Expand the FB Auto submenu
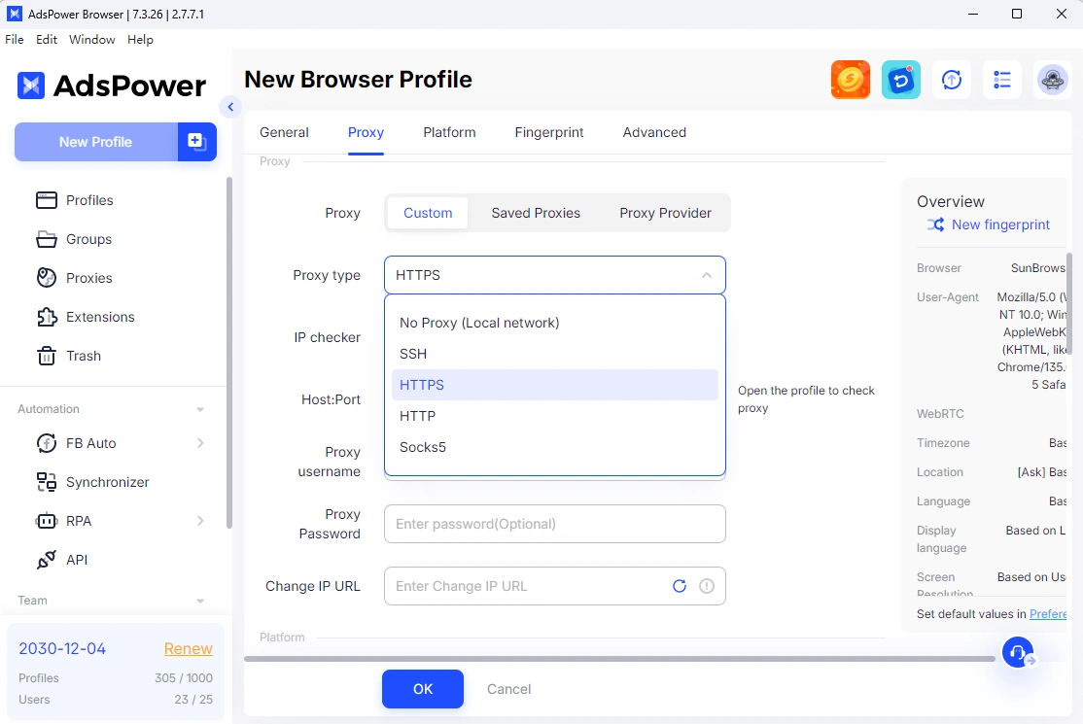The width and height of the screenshot is (1083, 724). point(89,443)
